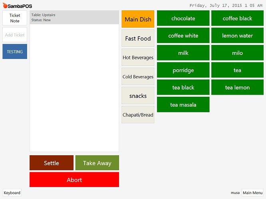Switch to Fast Food category
266x199 pixels.
(138, 39)
